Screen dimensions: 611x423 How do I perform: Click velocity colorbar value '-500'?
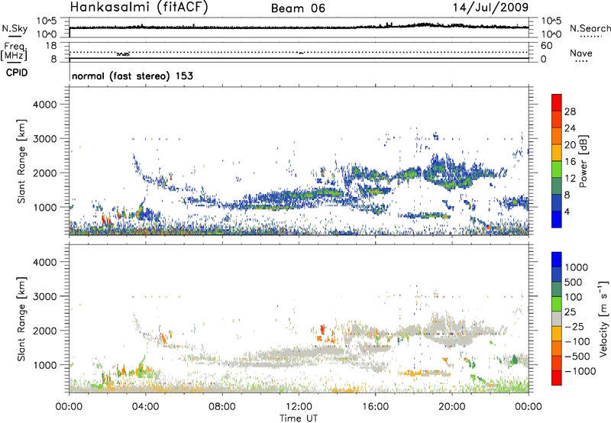(x=577, y=356)
